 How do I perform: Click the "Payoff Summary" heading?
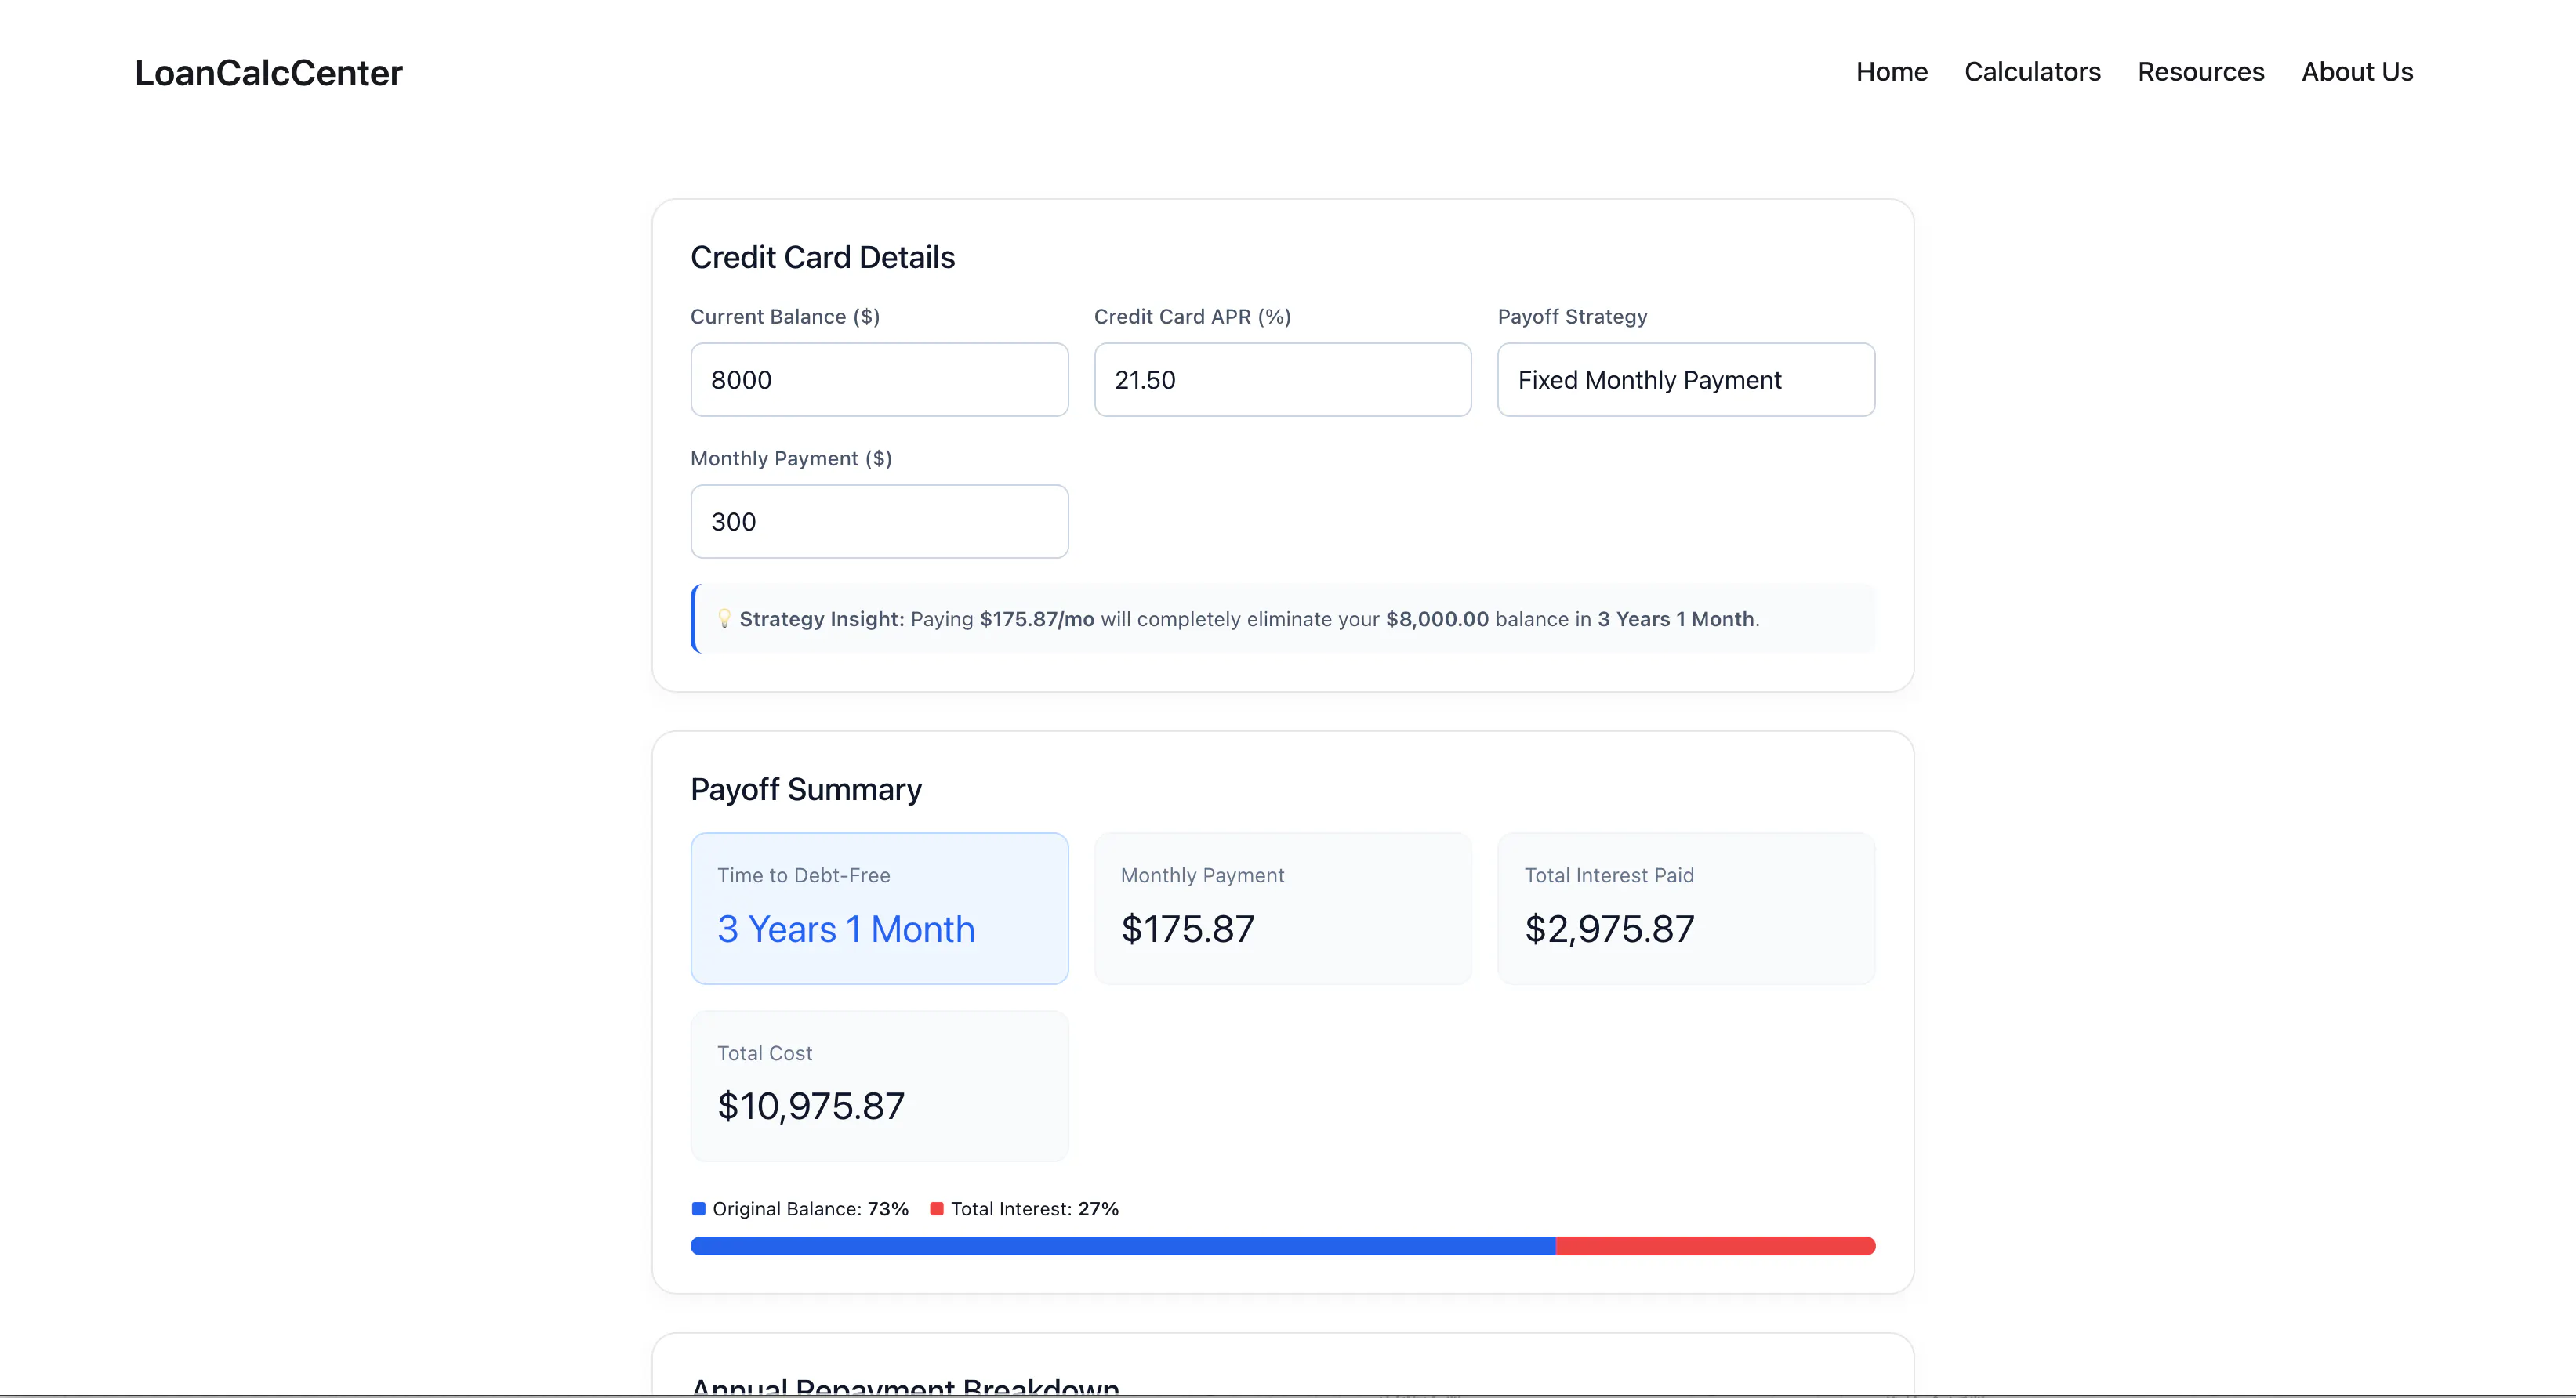tap(806, 789)
